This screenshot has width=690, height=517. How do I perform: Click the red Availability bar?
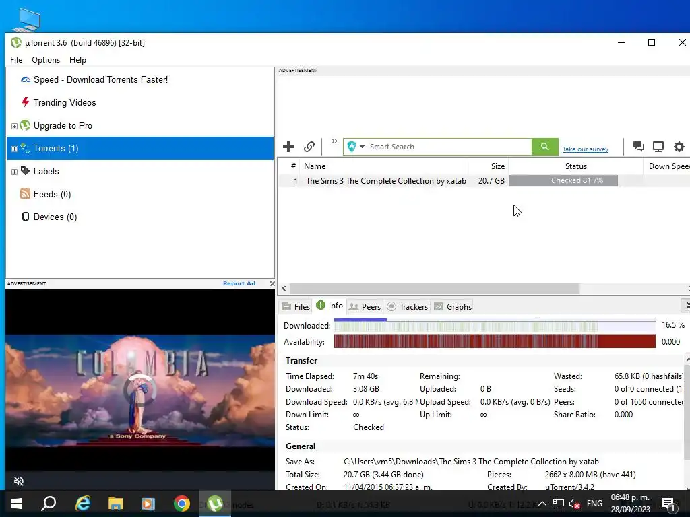pos(494,341)
